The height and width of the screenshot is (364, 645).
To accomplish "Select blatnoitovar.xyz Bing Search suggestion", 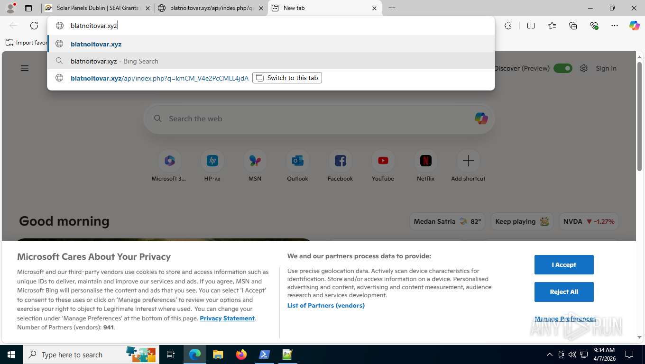I will 271,61.
